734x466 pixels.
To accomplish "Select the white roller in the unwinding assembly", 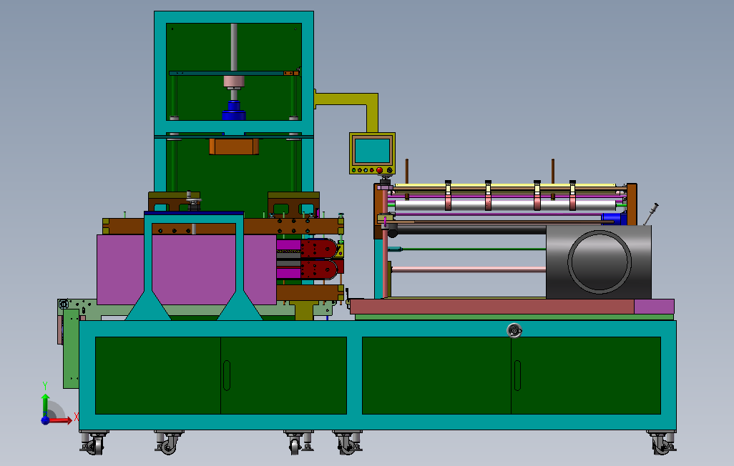I will click(506, 206).
